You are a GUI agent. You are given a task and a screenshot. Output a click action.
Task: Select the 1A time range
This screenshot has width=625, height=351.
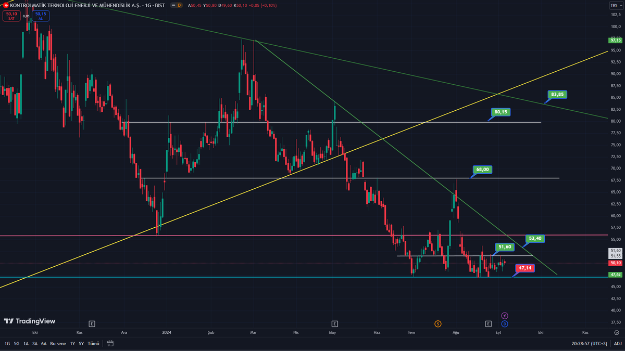click(x=26, y=344)
